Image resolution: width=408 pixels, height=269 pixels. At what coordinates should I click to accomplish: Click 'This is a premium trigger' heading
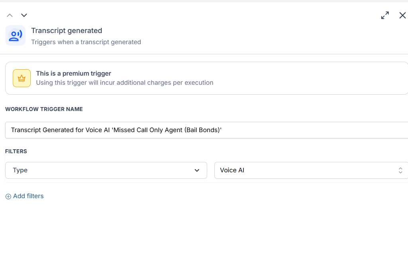74,74
